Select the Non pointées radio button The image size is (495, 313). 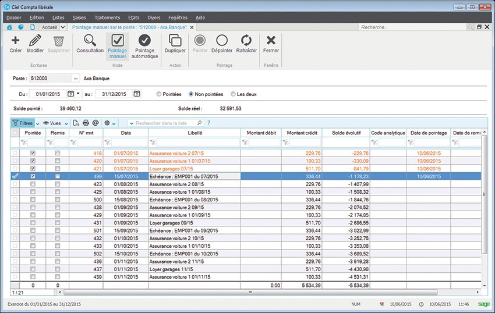click(x=190, y=94)
